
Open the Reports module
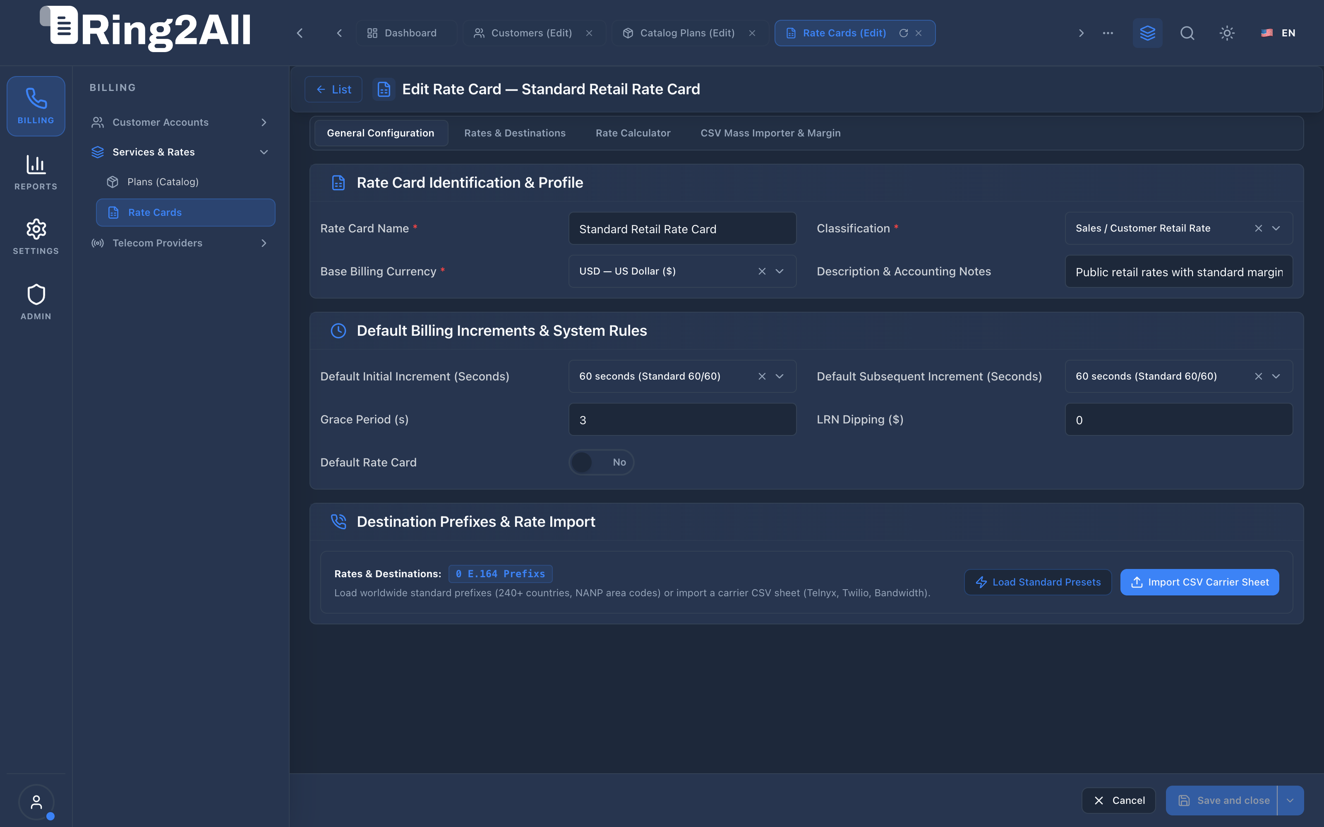[x=36, y=172]
